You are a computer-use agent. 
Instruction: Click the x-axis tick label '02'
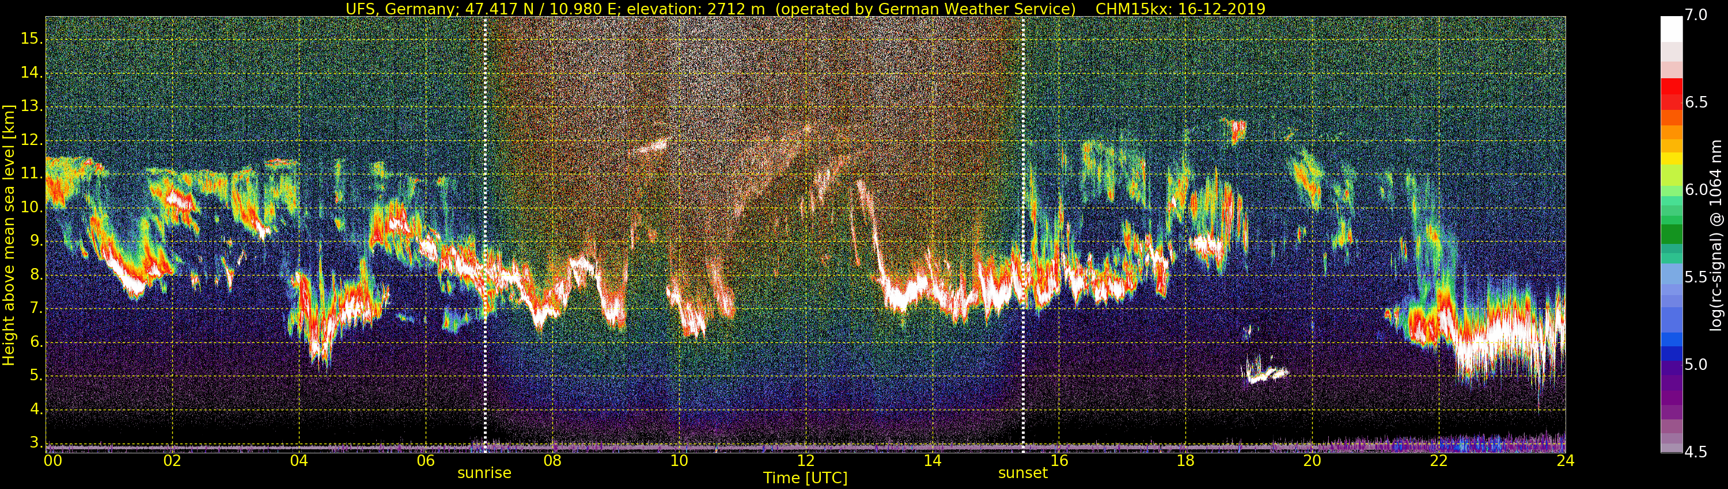[x=172, y=461]
